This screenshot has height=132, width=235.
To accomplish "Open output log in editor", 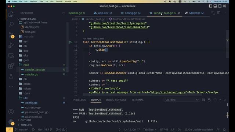I will tap(215, 100).
